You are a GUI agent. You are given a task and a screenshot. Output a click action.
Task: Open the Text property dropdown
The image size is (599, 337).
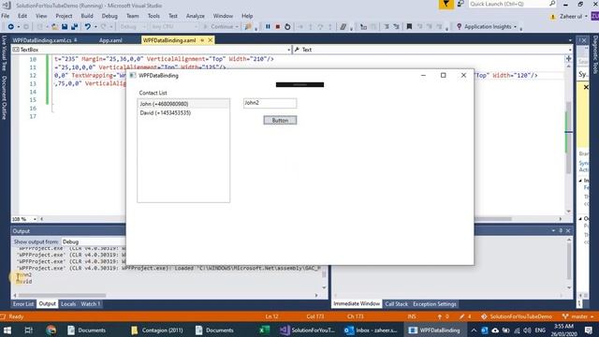pos(570,50)
